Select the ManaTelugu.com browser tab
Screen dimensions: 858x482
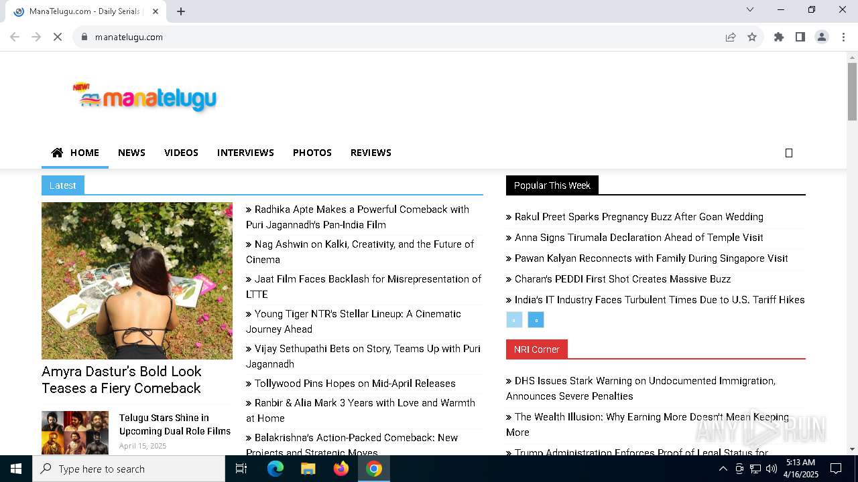click(84, 11)
